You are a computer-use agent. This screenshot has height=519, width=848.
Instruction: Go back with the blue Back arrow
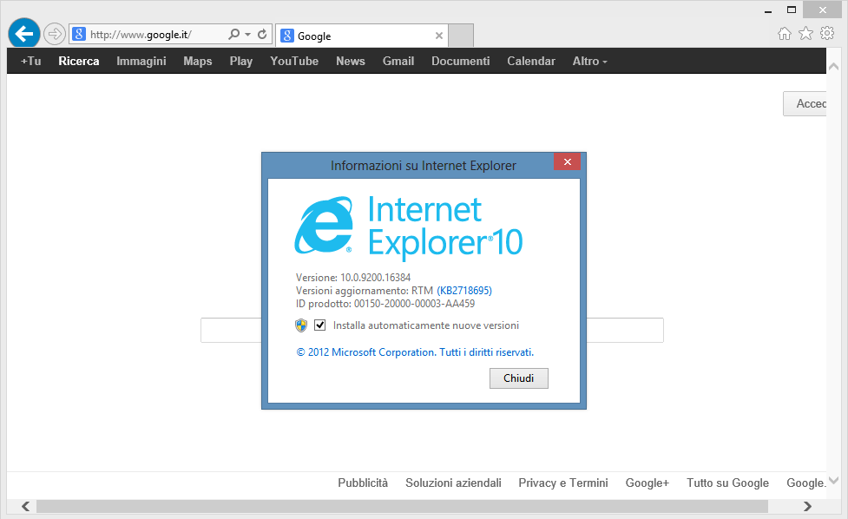coord(24,34)
